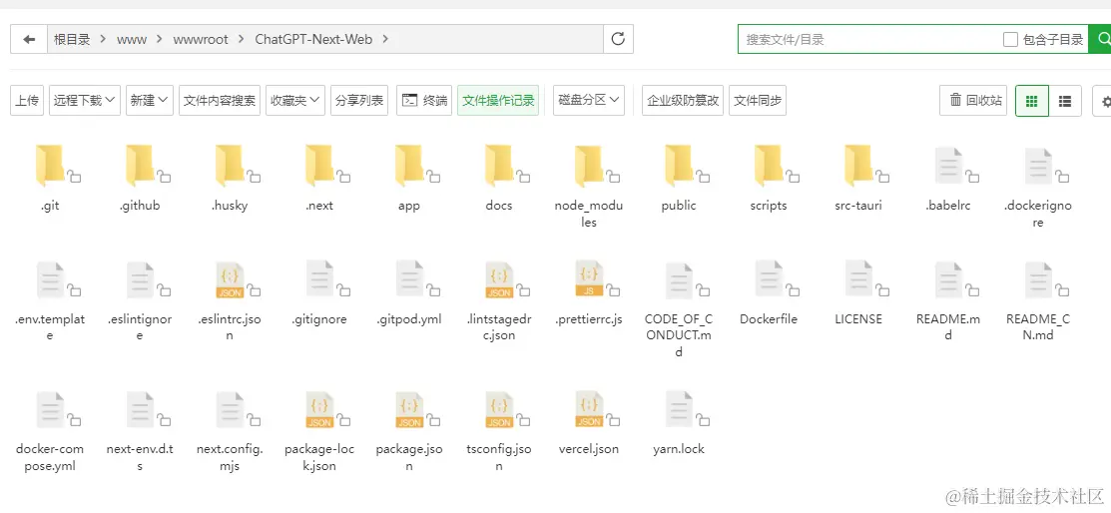Click the .babelrc file name
This screenshot has width=1111, height=513.
click(x=948, y=206)
